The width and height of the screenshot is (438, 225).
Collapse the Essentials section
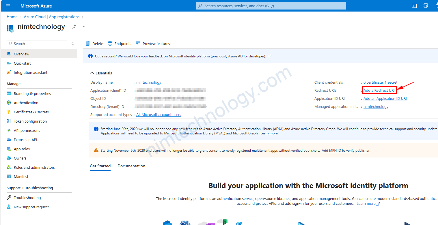[x=92, y=73]
